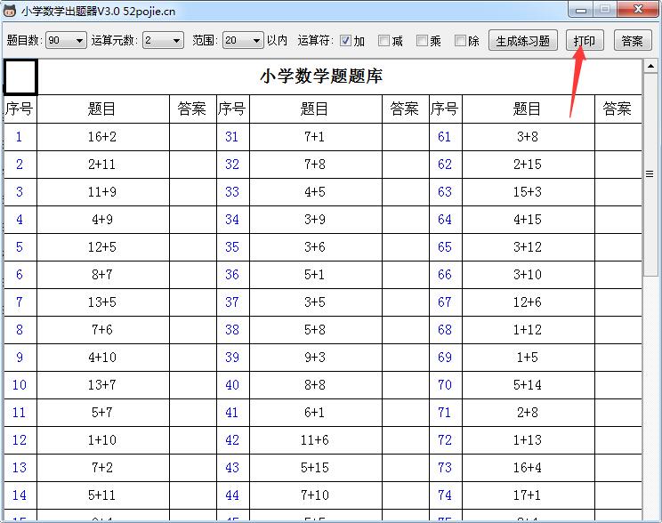Click the 生成练习题 button
The image size is (662, 523).
tap(522, 41)
